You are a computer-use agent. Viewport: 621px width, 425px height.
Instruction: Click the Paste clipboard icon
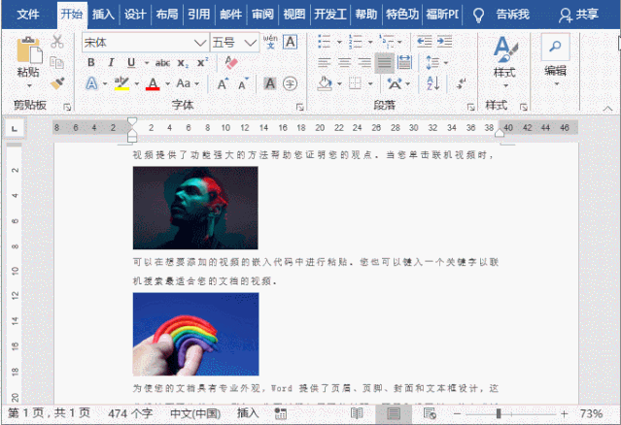pyautogui.click(x=28, y=50)
